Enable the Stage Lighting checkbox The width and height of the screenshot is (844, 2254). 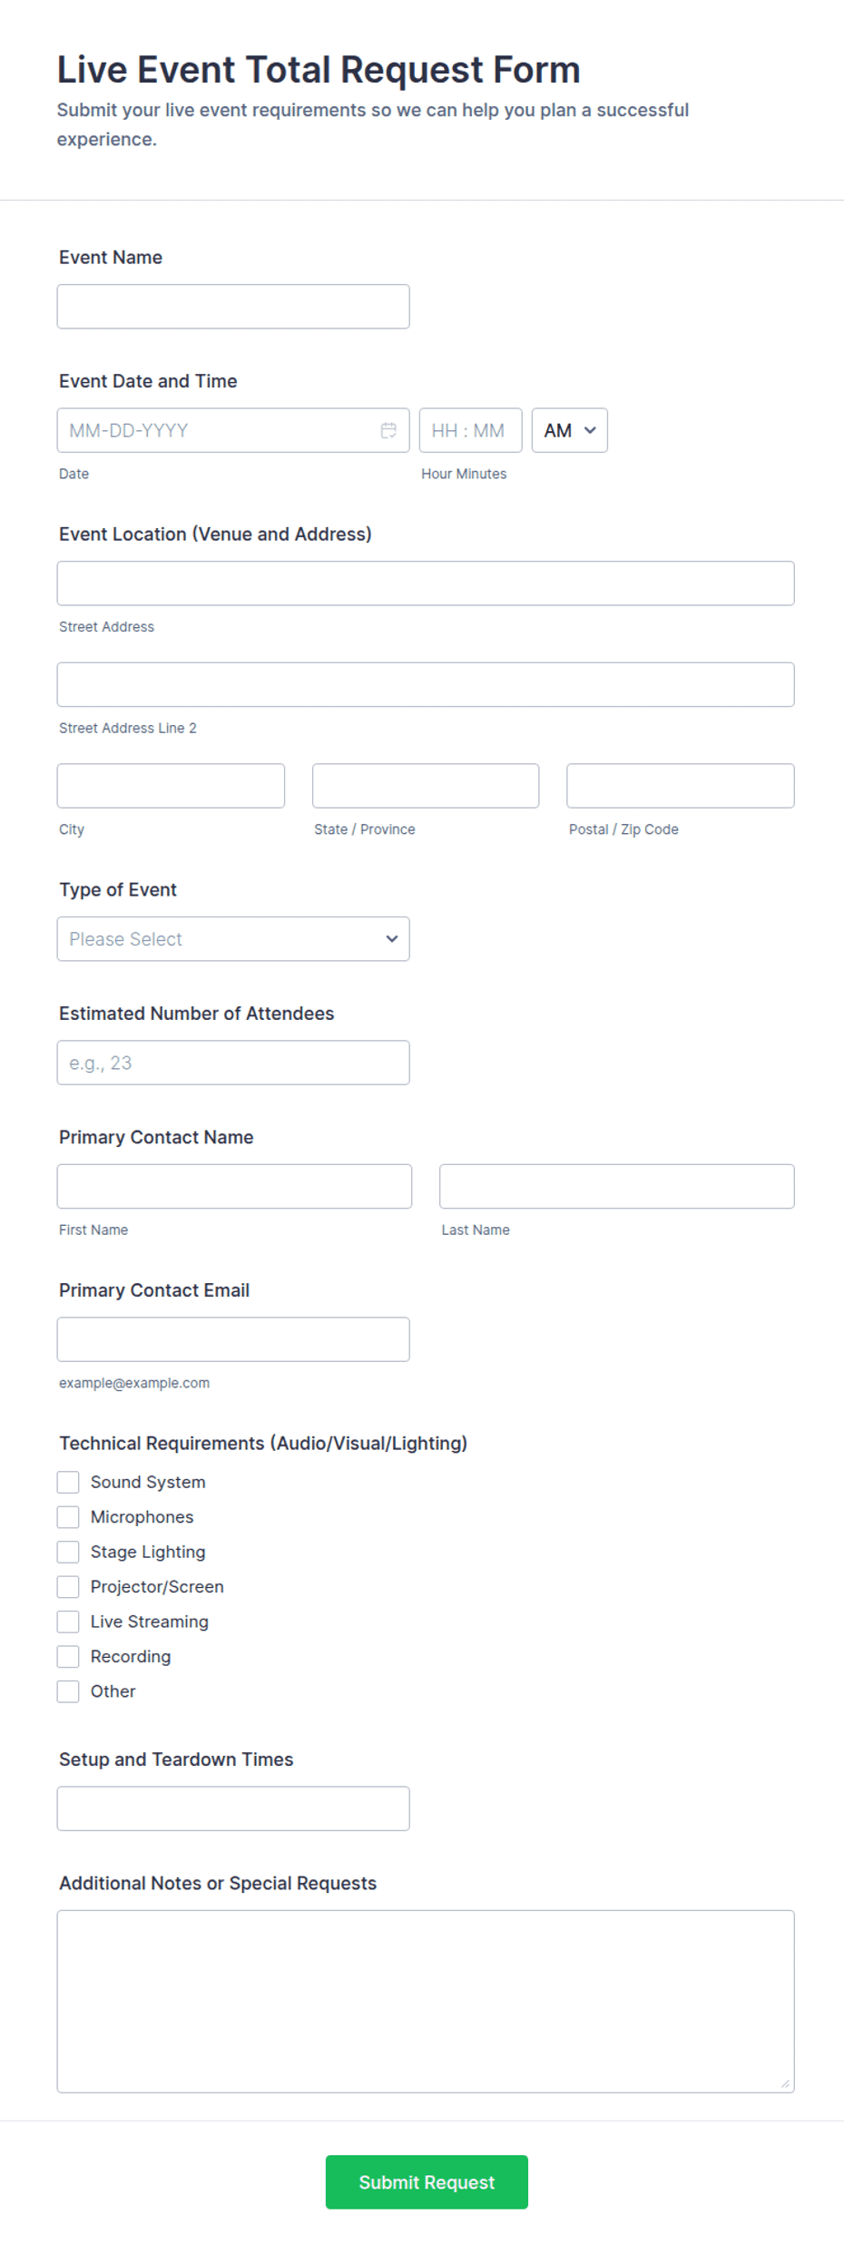point(68,1552)
